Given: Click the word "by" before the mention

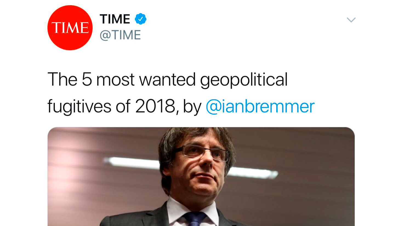Looking at the screenshot, I should click(192, 106).
